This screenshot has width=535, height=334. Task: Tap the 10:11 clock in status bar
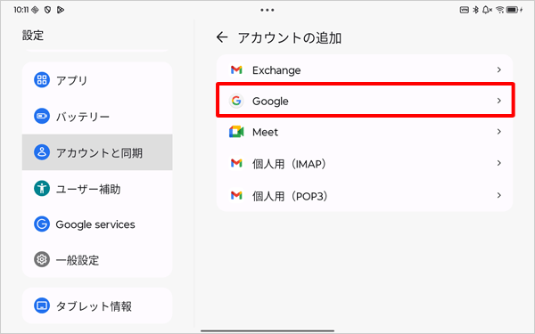click(21, 10)
